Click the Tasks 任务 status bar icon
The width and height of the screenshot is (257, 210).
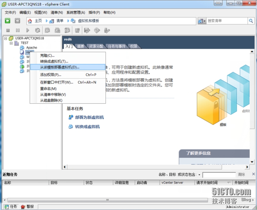(x=7, y=207)
